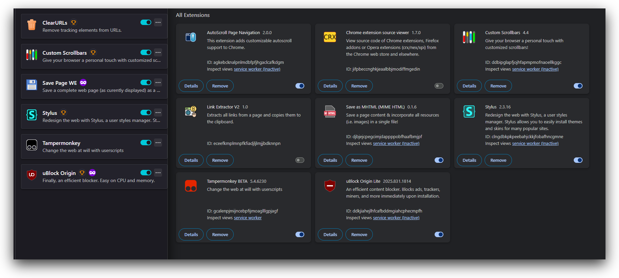The image size is (619, 278).
Task: Switch off uBlock Origin Lite toggle
Action: pyautogui.click(x=439, y=234)
